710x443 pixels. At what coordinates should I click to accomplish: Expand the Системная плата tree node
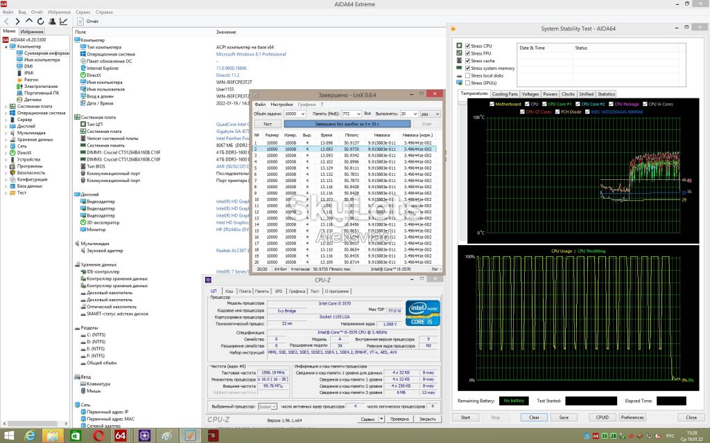pos(6,106)
